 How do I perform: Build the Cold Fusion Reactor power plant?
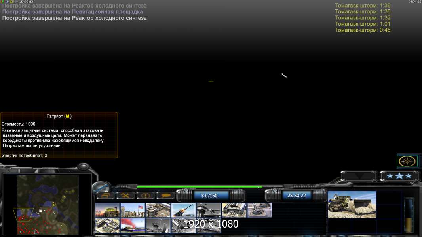click(107, 210)
